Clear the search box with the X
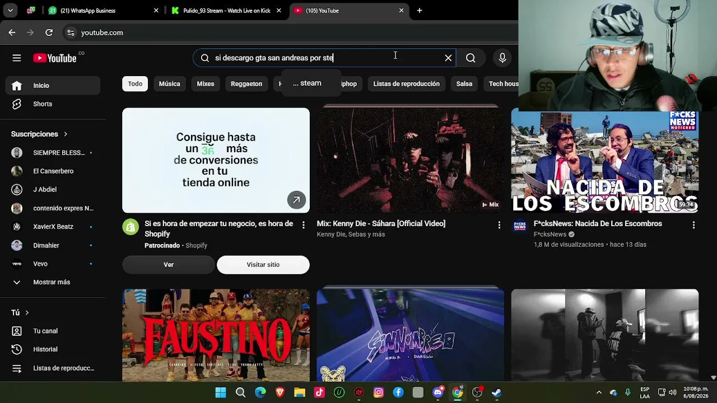The height and width of the screenshot is (403, 717). 448,58
